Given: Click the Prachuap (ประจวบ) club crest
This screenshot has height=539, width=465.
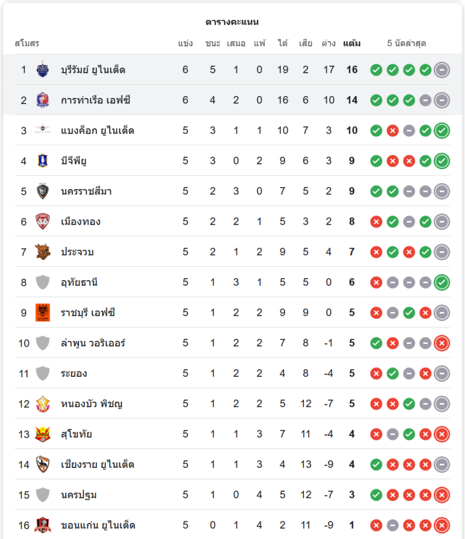Looking at the screenshot, I should tap(43, 252).
